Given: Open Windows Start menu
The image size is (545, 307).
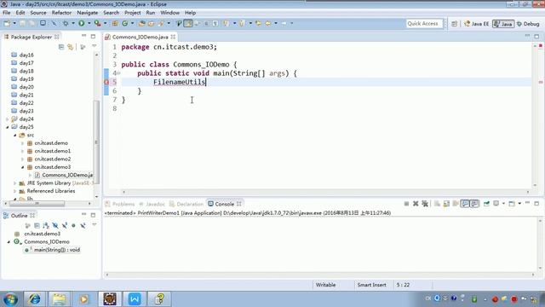Looking at the screenshot, I should 11,299.
